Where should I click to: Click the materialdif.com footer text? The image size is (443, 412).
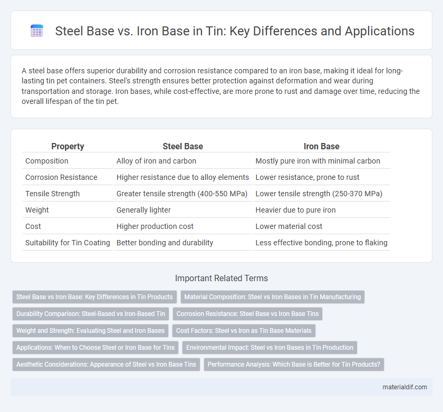click(x=405, y=387)
